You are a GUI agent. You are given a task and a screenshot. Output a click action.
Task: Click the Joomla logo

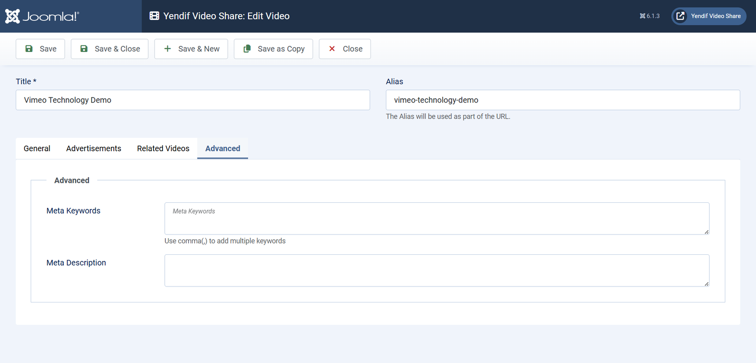click(x=42, y=16)
